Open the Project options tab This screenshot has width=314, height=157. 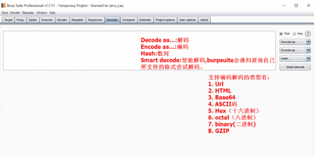pyautogui.click(x=165, y=20)
